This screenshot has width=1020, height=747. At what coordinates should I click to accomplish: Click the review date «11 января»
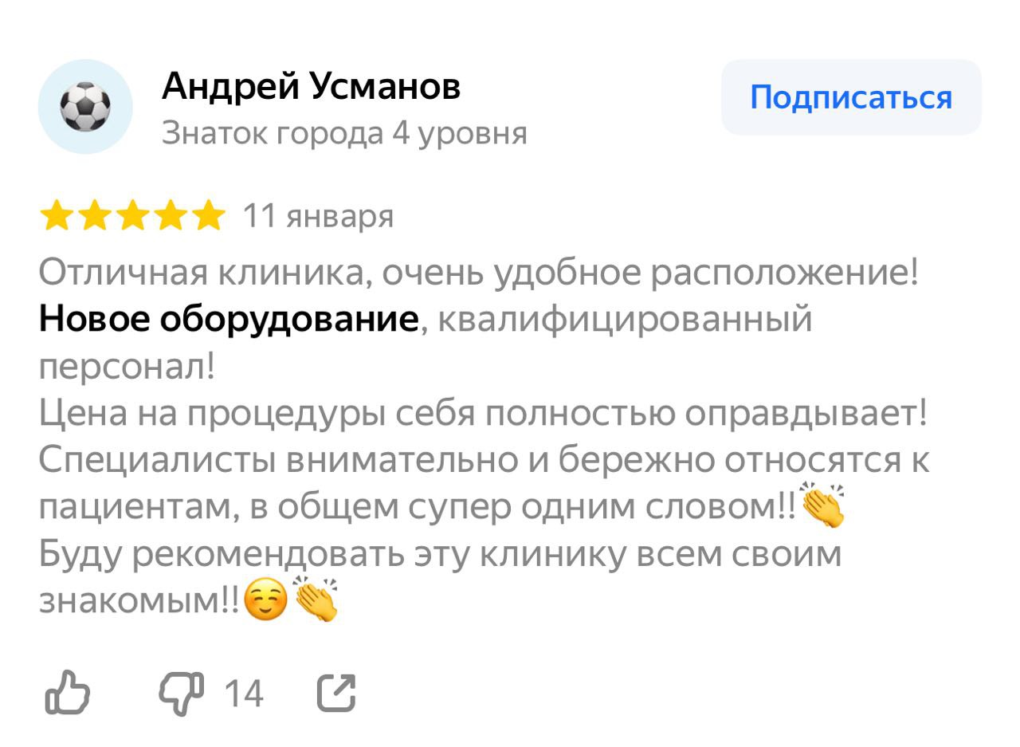318,216
